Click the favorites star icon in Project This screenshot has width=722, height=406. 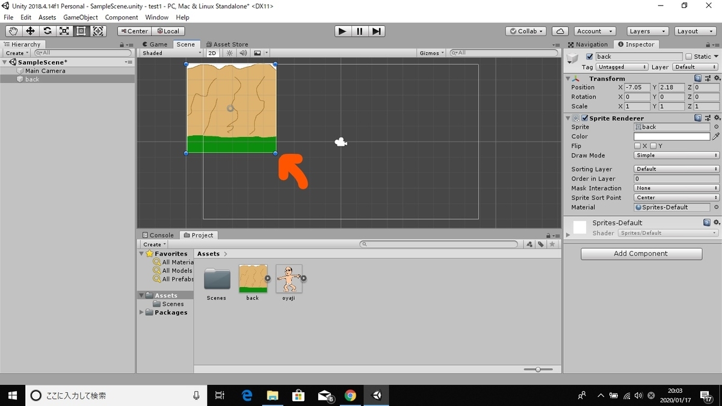point(552,244)
